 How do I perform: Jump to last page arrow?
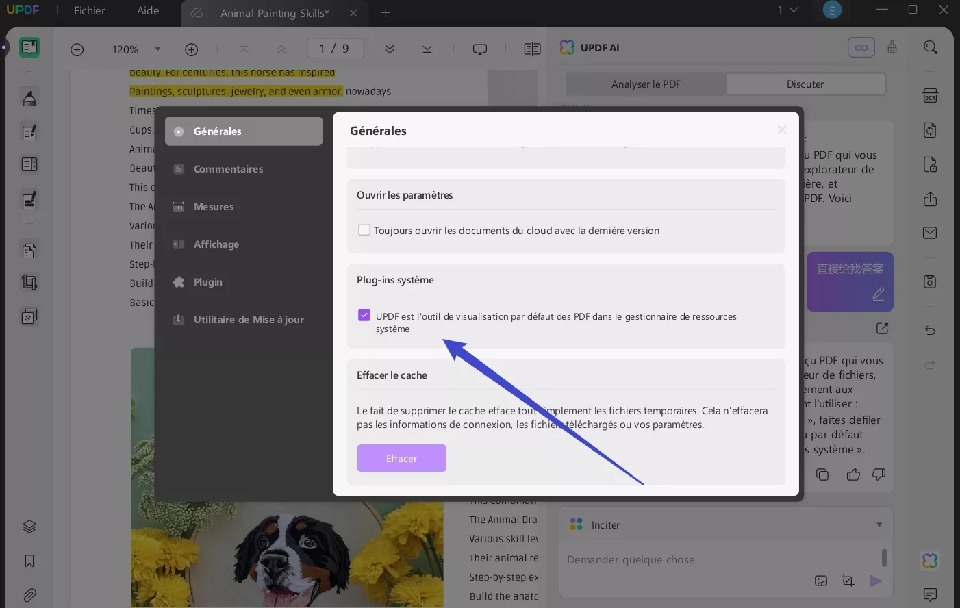pyautogui.click(x=427, y=49)
